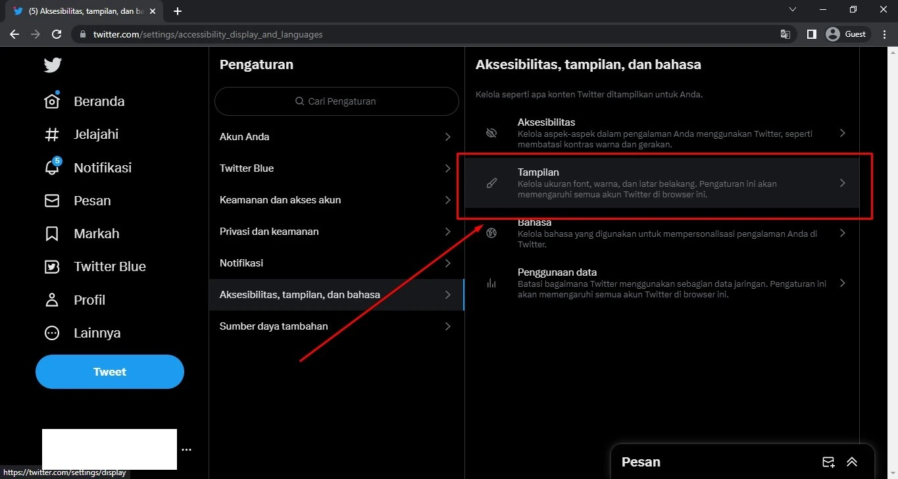Click the Twitter bird logo

tap(53, 64)
